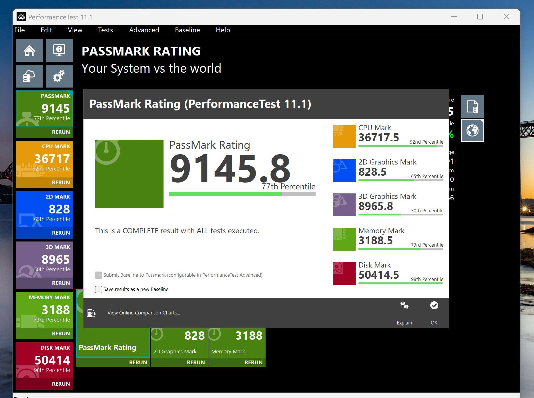This screenshot has height=398, width=534.
Task: Click the orange CPU Mark icon in dialog
Action: click(344, 136)
